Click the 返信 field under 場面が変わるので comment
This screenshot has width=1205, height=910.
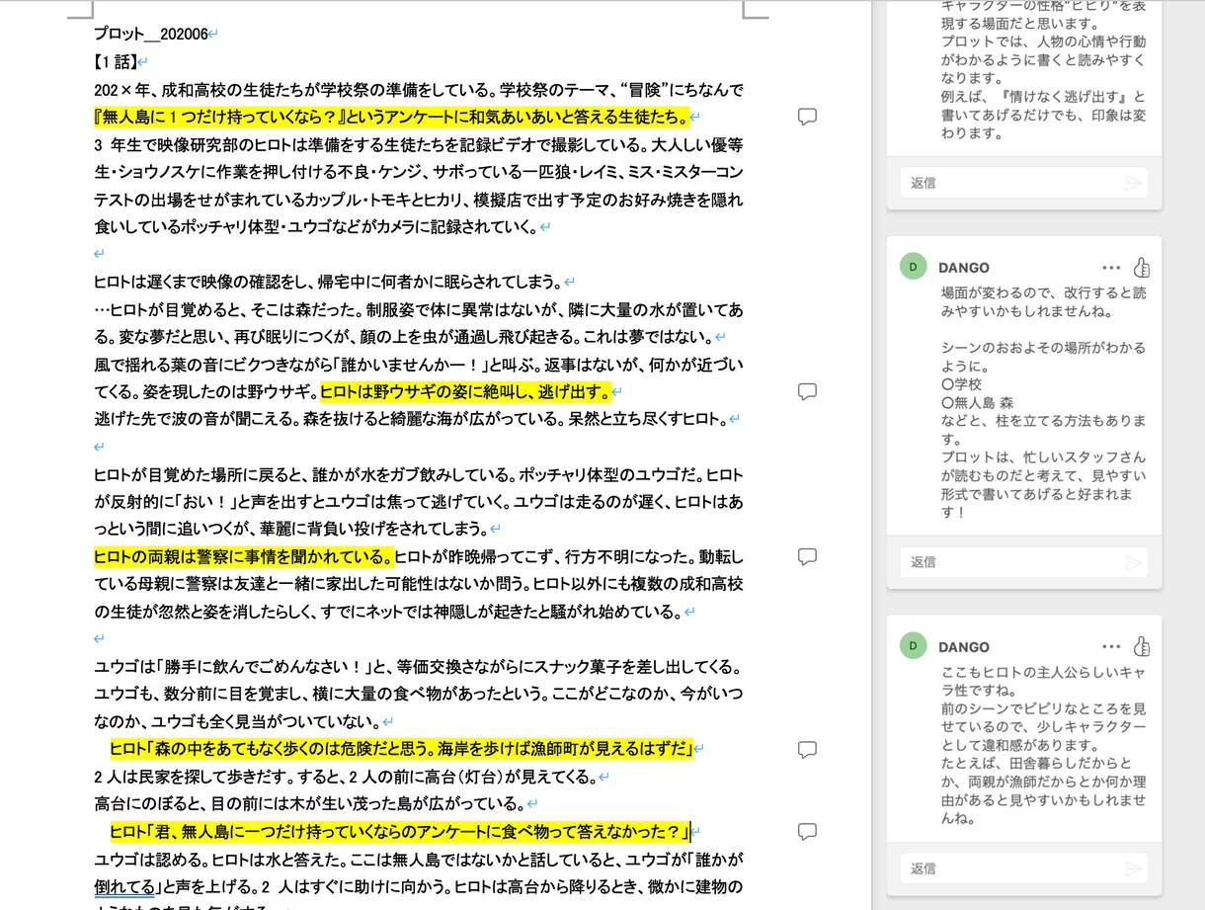pyautogui.click(x=1023, y=562)
